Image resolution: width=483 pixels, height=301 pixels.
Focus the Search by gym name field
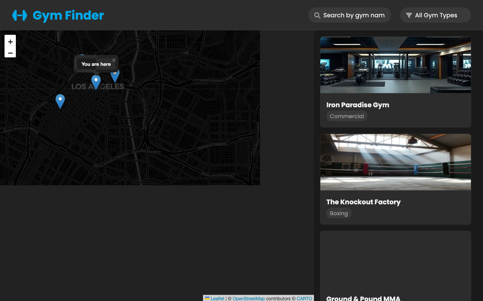point(349,15)
